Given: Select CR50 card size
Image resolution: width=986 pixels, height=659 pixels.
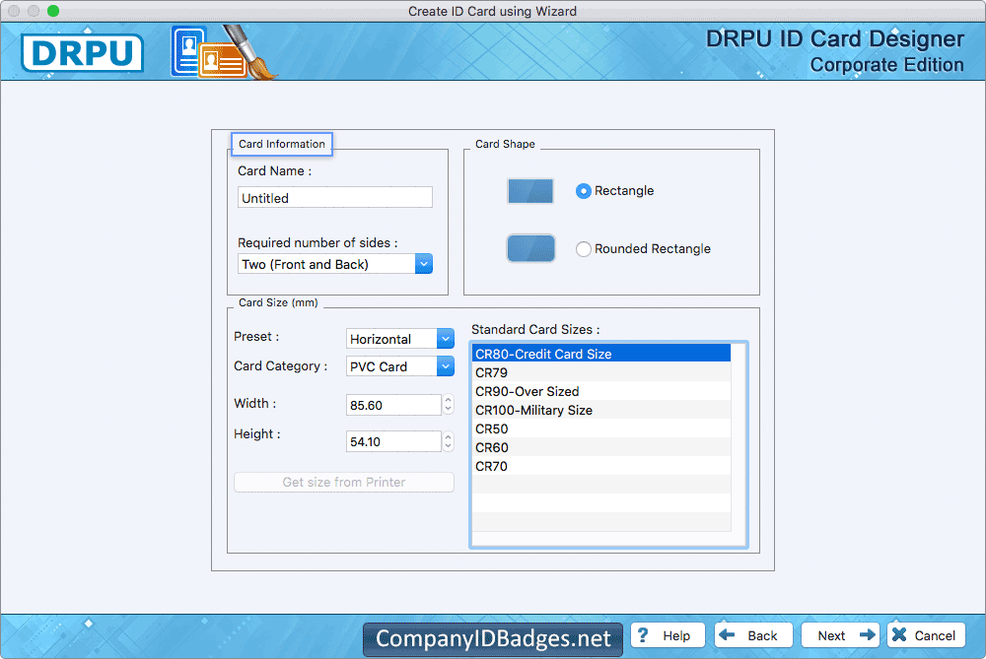Looking at the screenshot, I should (601, 429).
